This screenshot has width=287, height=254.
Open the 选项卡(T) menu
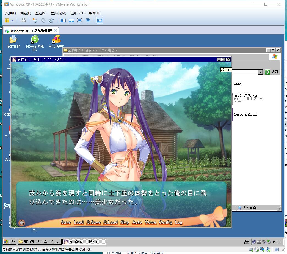(x=78, y=13)
